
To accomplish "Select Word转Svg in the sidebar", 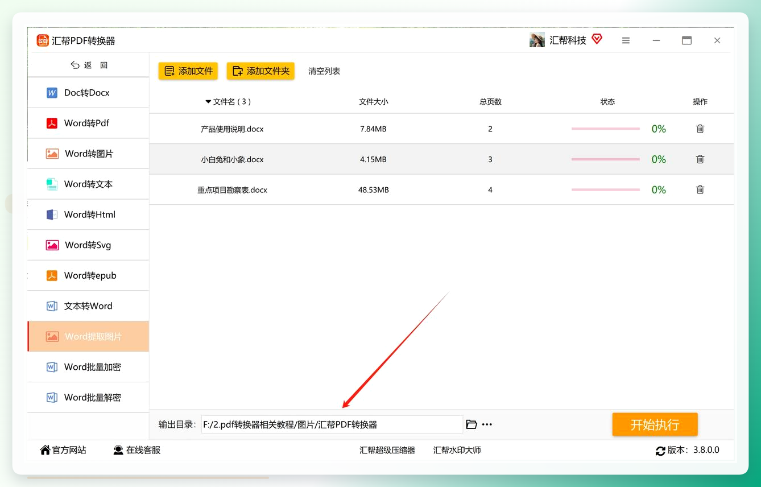I will tap(88, 245).
